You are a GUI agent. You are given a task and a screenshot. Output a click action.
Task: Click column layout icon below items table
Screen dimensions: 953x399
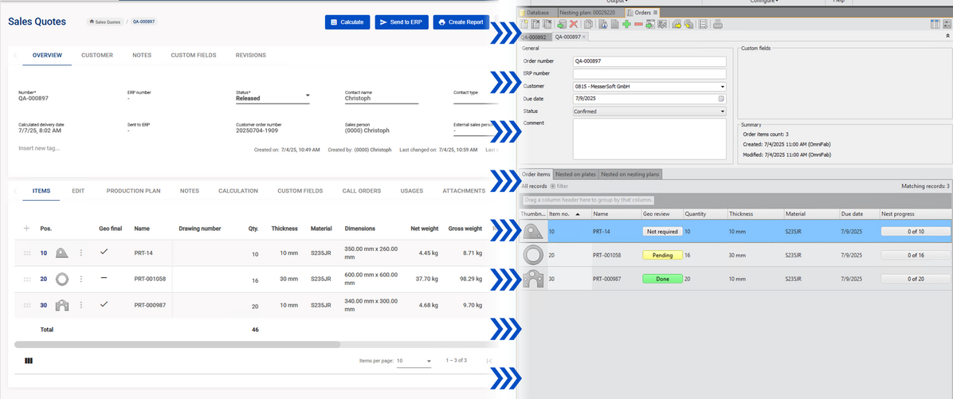click(x=29, y=361)
